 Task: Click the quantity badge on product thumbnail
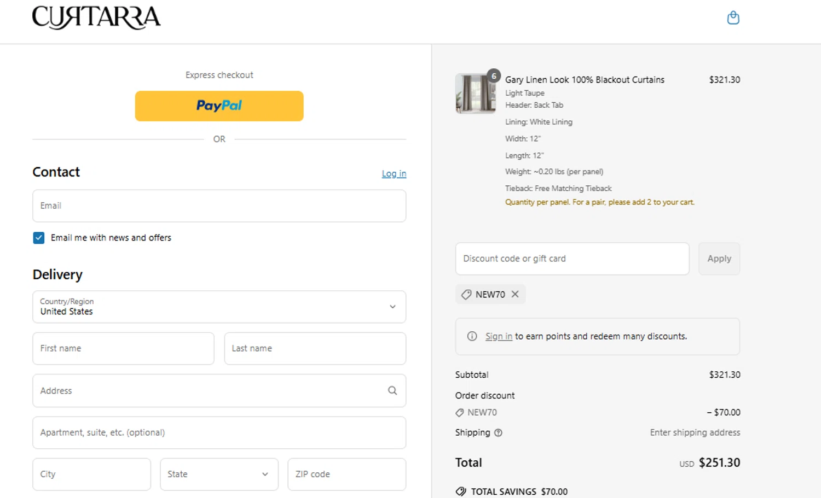[x=494, y=76]
